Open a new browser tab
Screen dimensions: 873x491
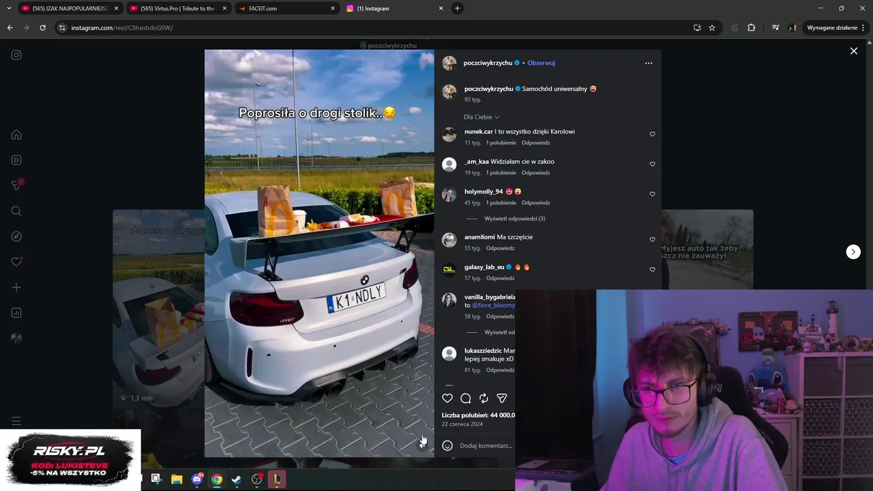click(457, 8)
